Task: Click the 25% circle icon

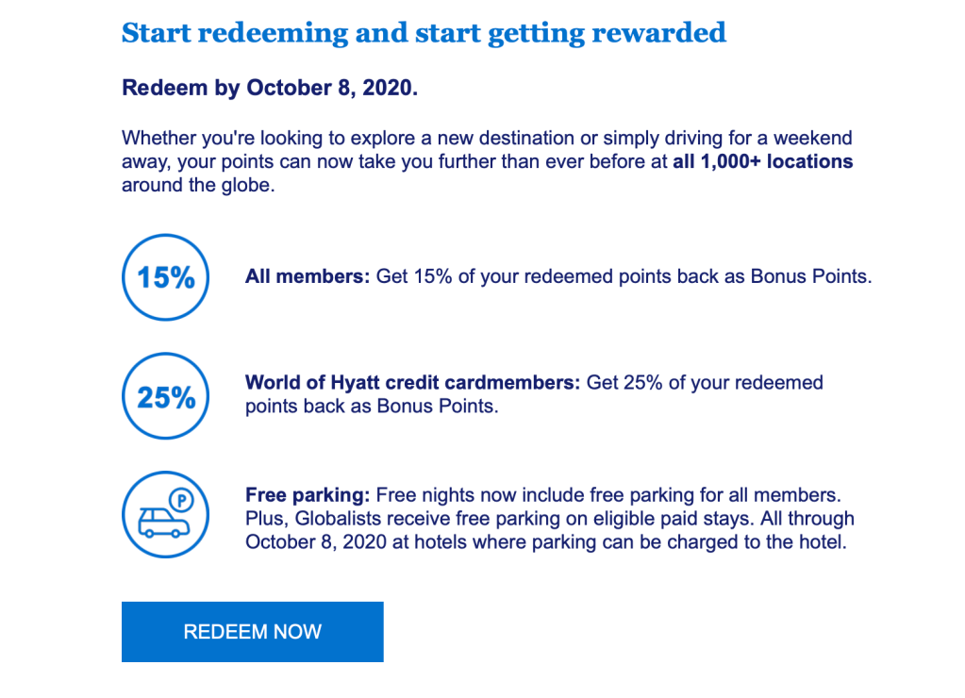Action: [x=165, y=397]
